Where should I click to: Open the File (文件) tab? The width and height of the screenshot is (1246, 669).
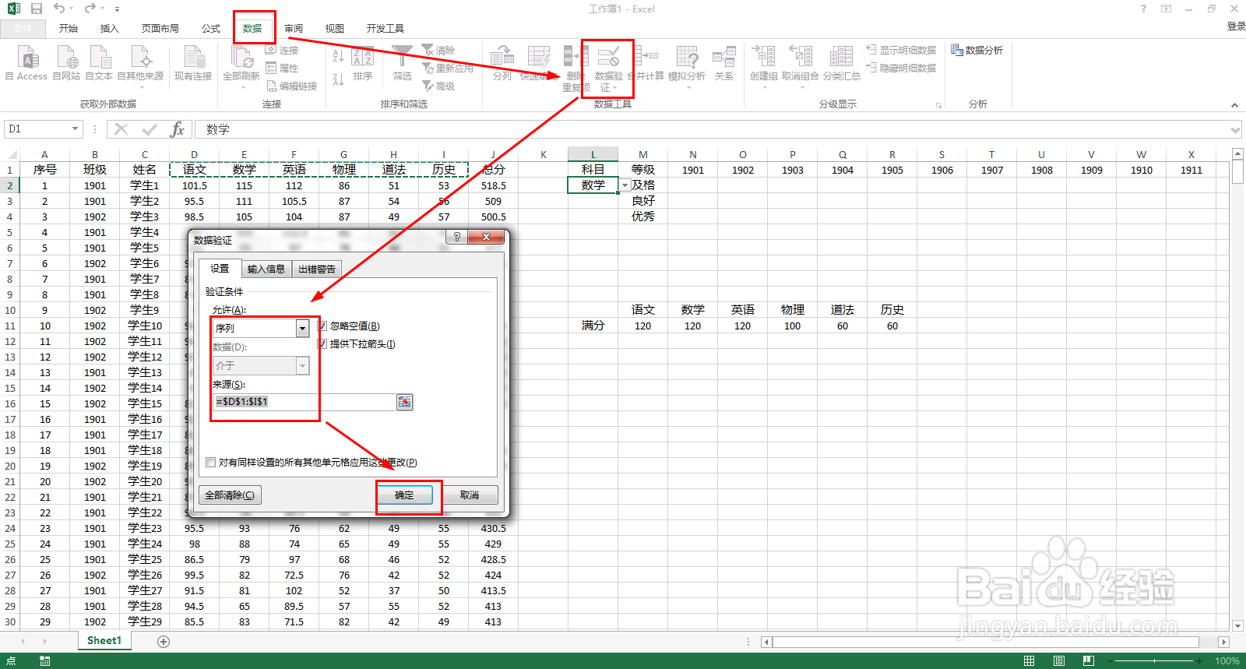point(23,29)
